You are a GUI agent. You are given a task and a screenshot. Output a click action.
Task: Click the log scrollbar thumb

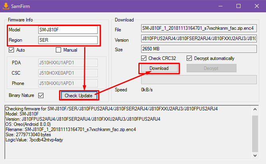tap(255, 133)
